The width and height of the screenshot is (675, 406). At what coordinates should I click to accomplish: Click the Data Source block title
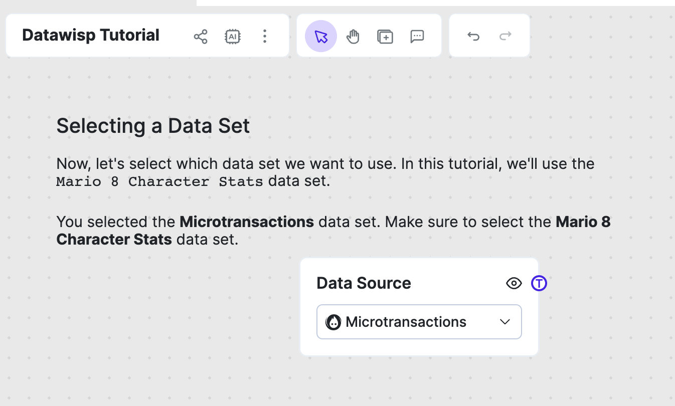(x=364, y=283)
